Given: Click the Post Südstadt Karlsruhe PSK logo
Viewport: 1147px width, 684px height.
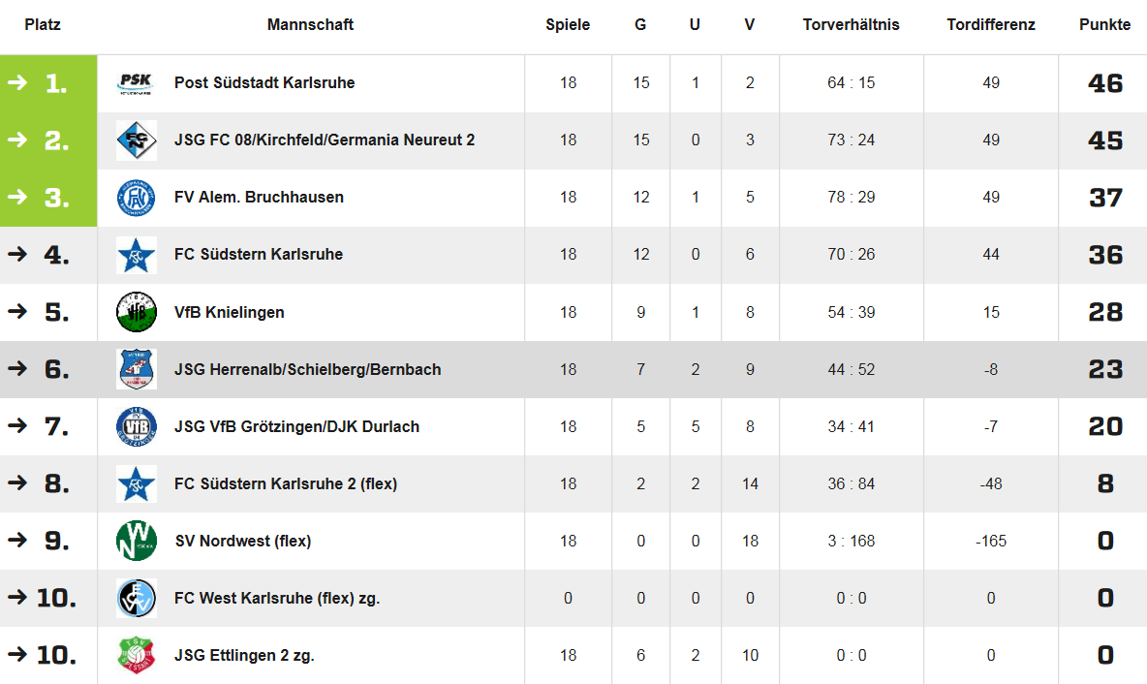Looking at the screenshot, I should [x=136, y=82].
